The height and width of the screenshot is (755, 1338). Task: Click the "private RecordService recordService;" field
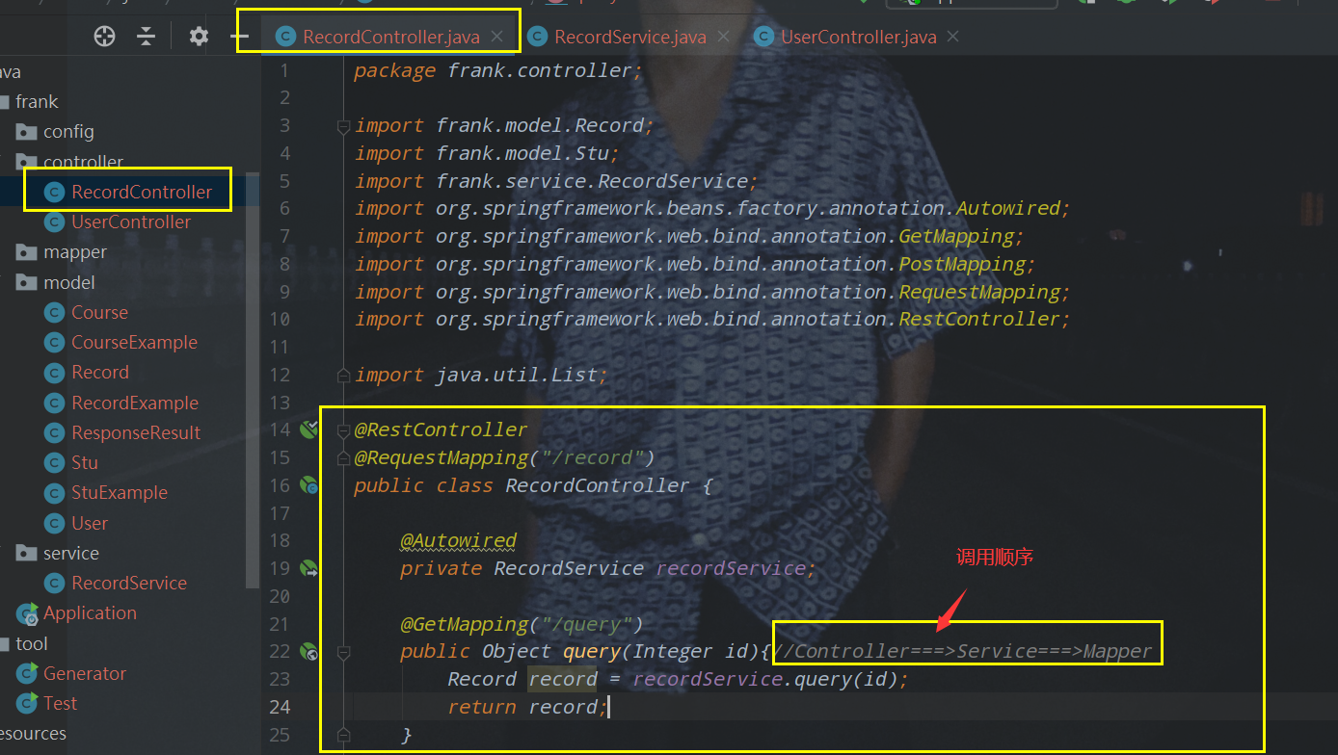point(608,568)
